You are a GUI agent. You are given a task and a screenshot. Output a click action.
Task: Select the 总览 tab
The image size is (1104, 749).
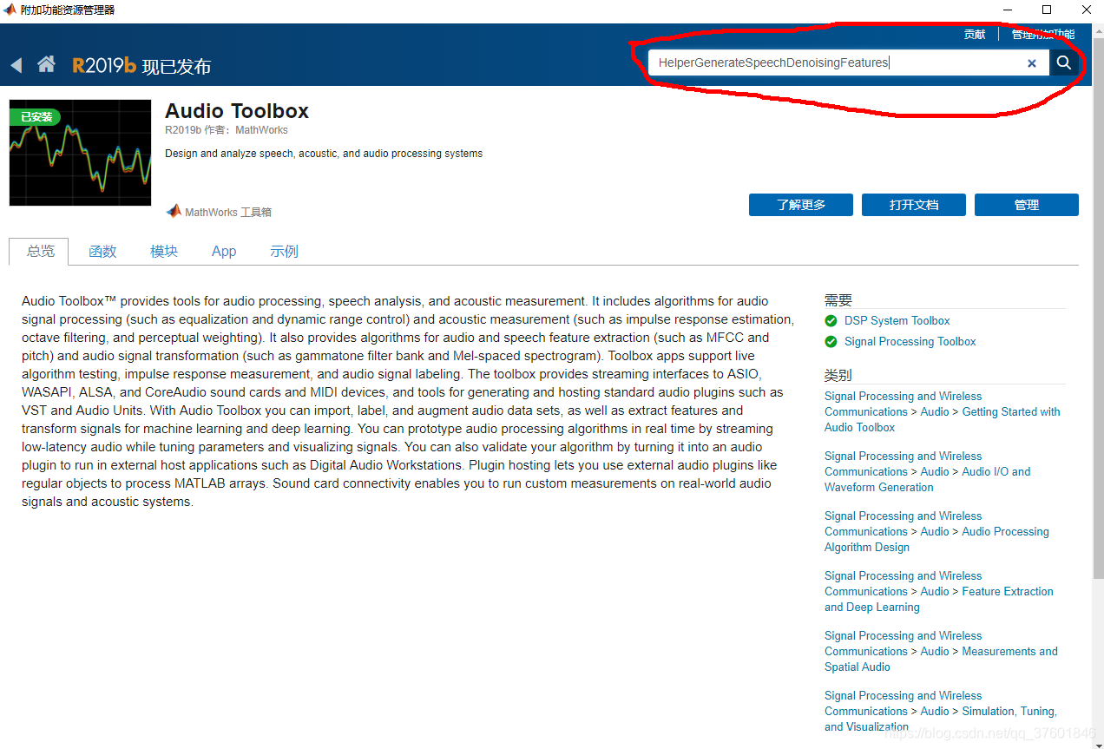[41, 251]
